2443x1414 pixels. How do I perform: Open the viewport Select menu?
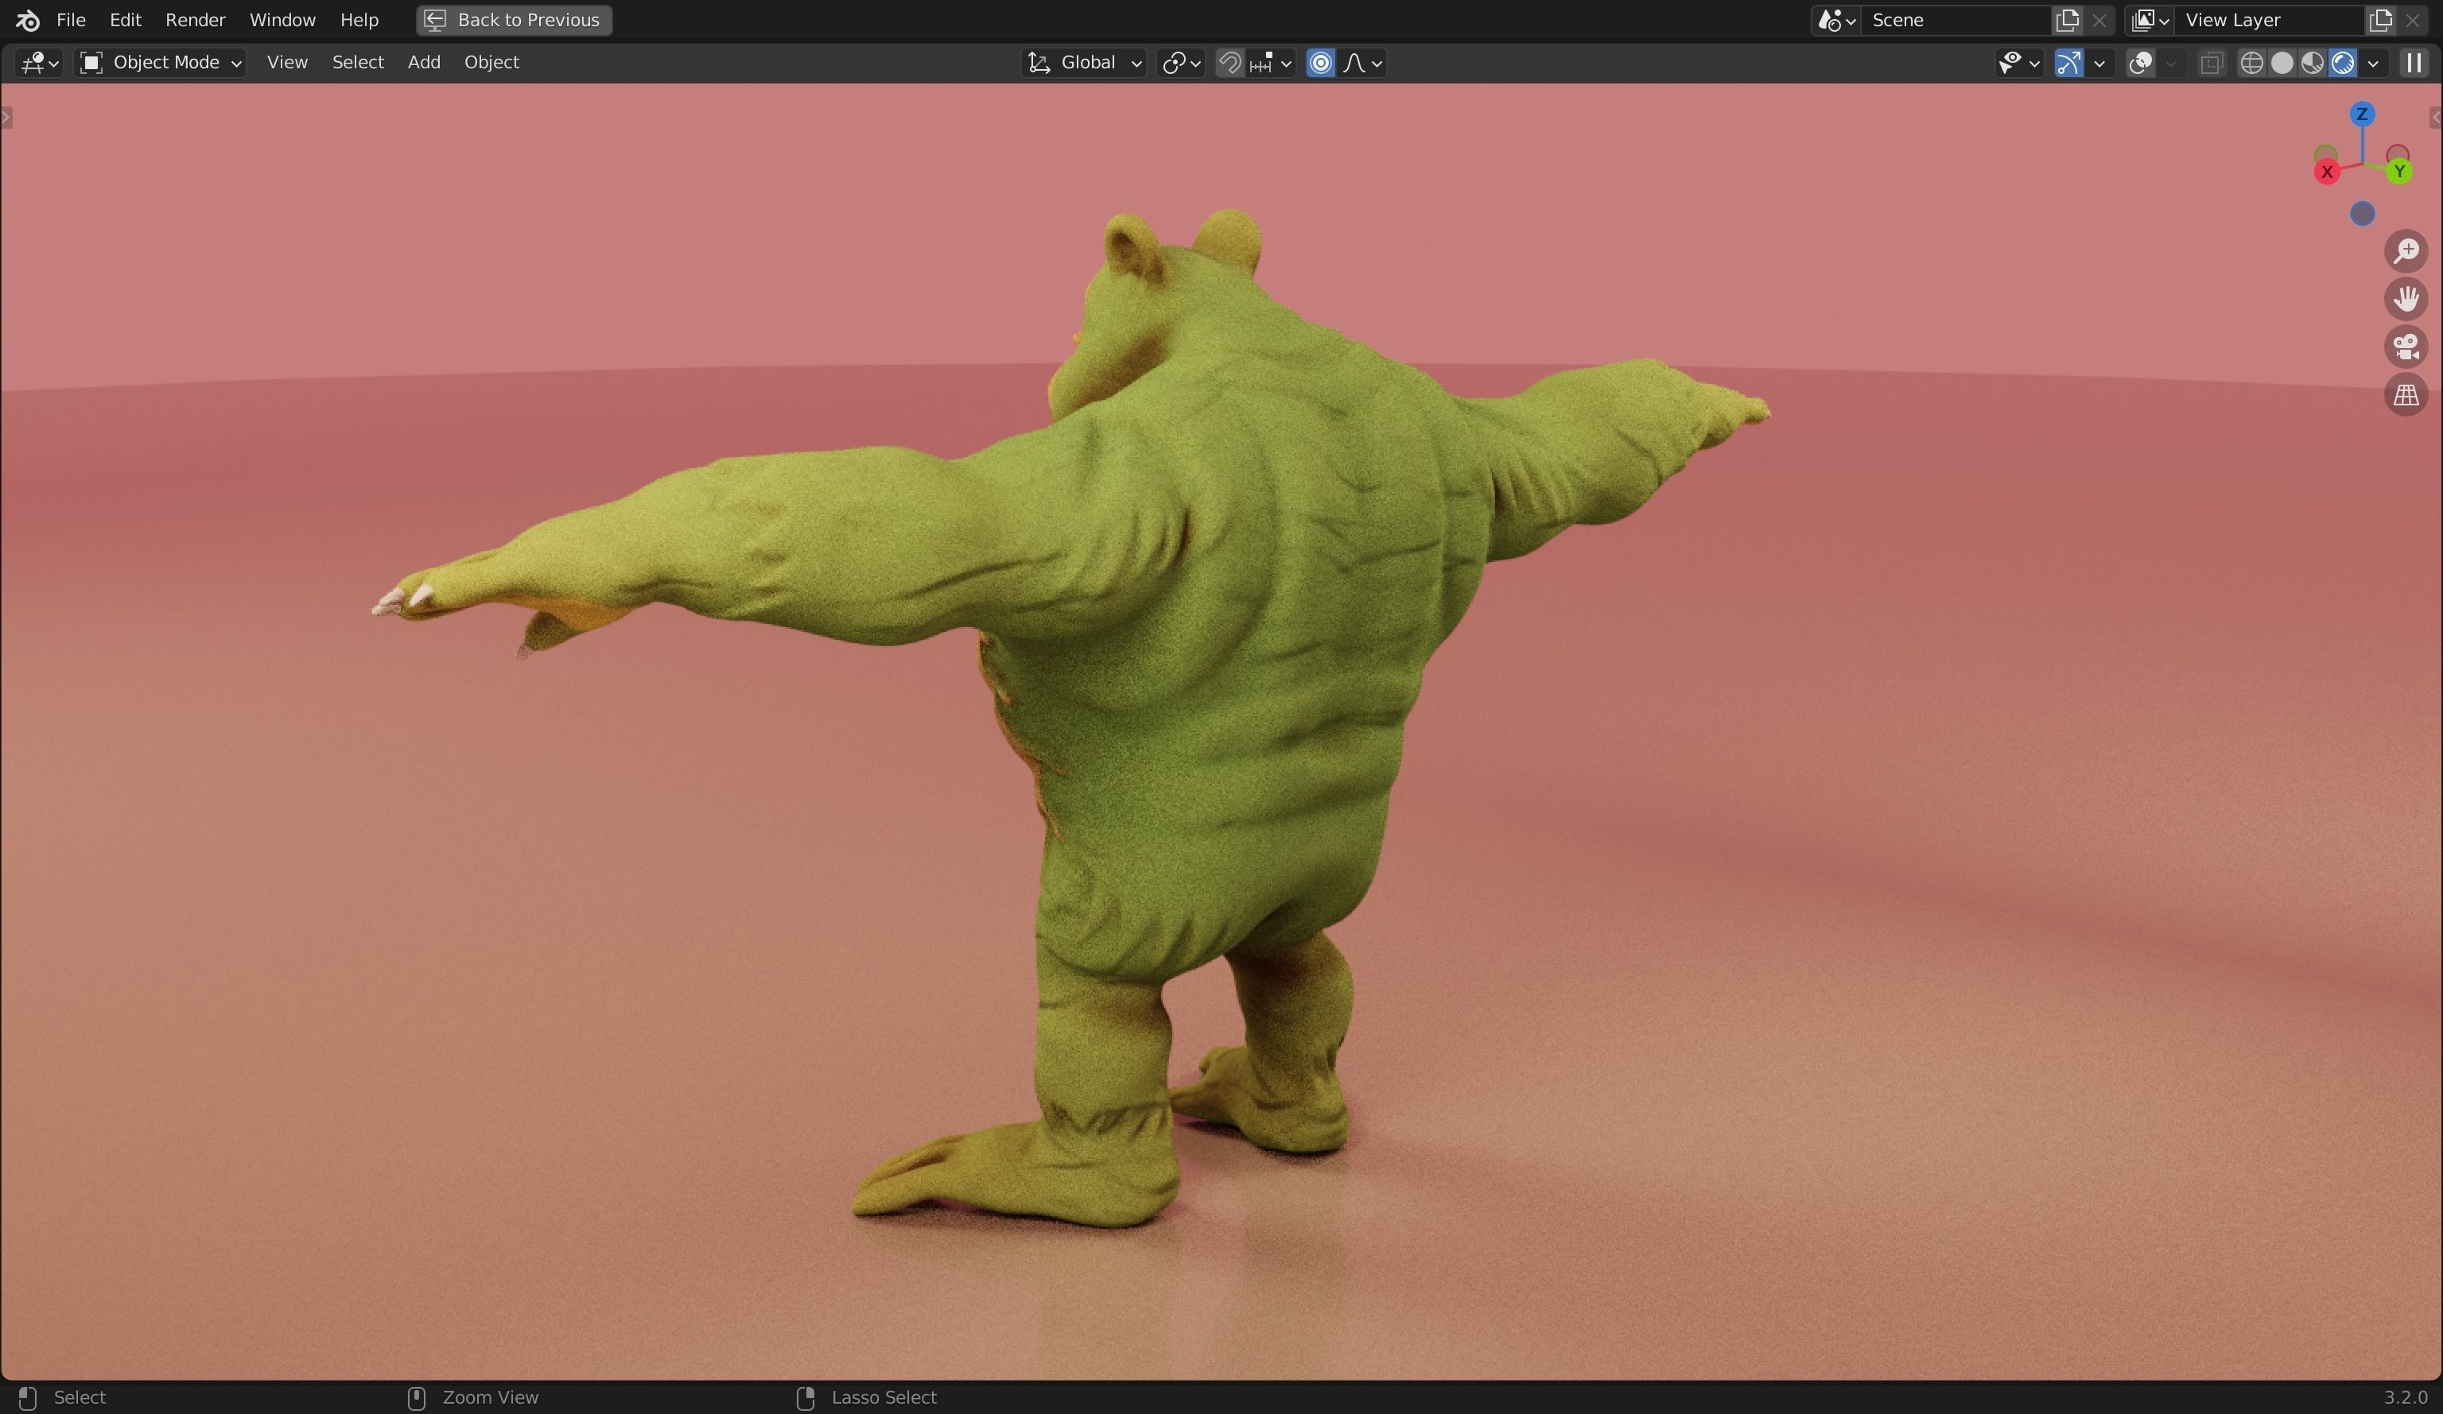(358, 62)
